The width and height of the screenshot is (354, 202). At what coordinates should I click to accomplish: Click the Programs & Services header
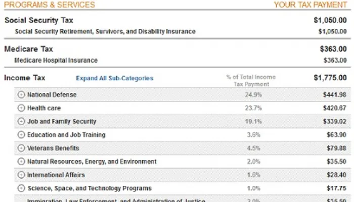[x=49, y=5]
